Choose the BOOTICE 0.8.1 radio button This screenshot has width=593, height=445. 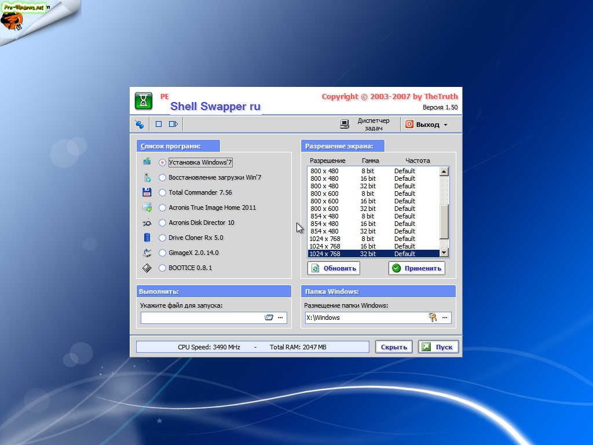(x=163, y=268)
